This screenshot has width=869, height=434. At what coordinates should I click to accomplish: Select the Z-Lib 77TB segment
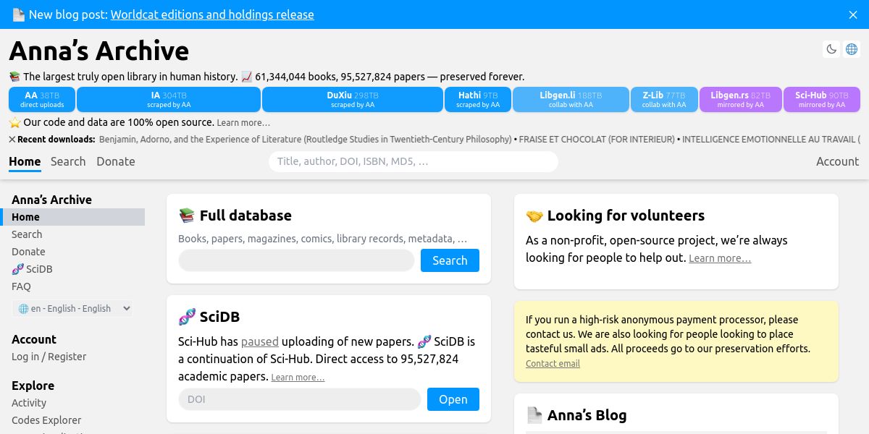[x=663, y=100]
